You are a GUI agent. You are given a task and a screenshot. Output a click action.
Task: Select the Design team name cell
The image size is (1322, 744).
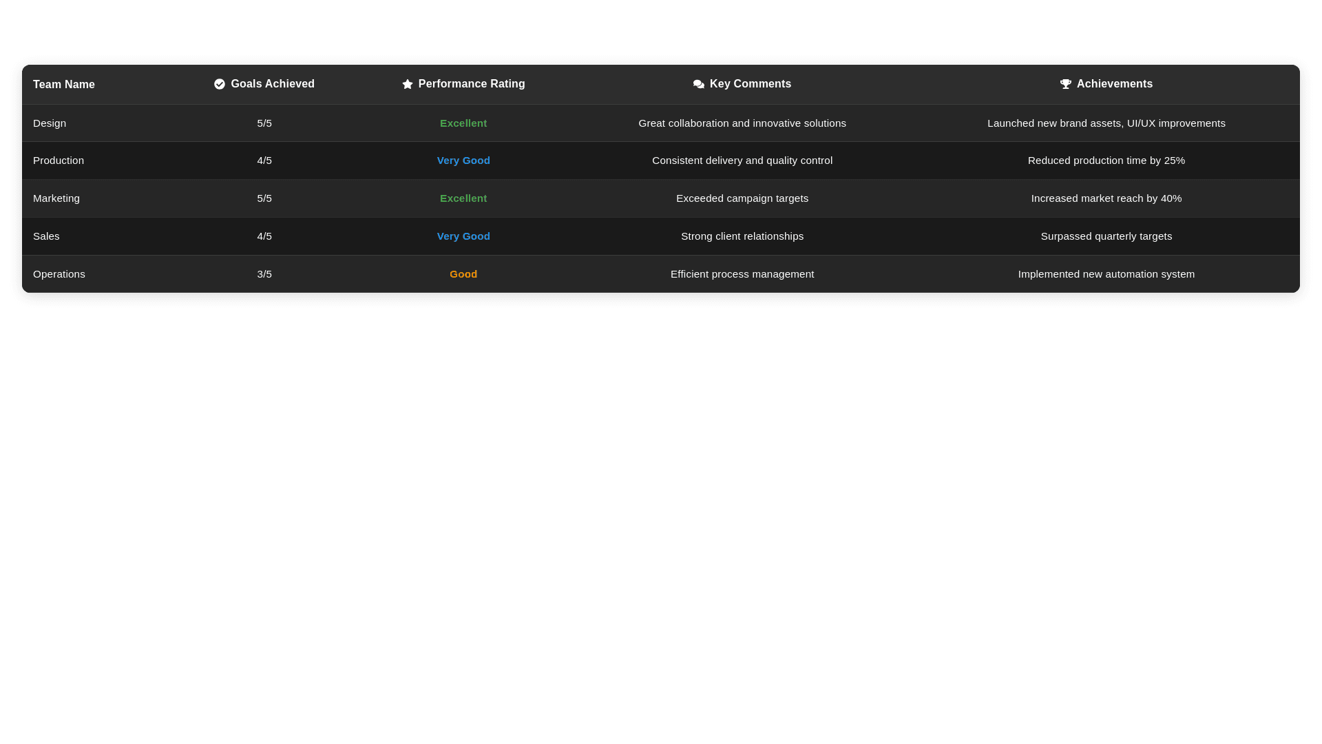click(x=50, y=123)
